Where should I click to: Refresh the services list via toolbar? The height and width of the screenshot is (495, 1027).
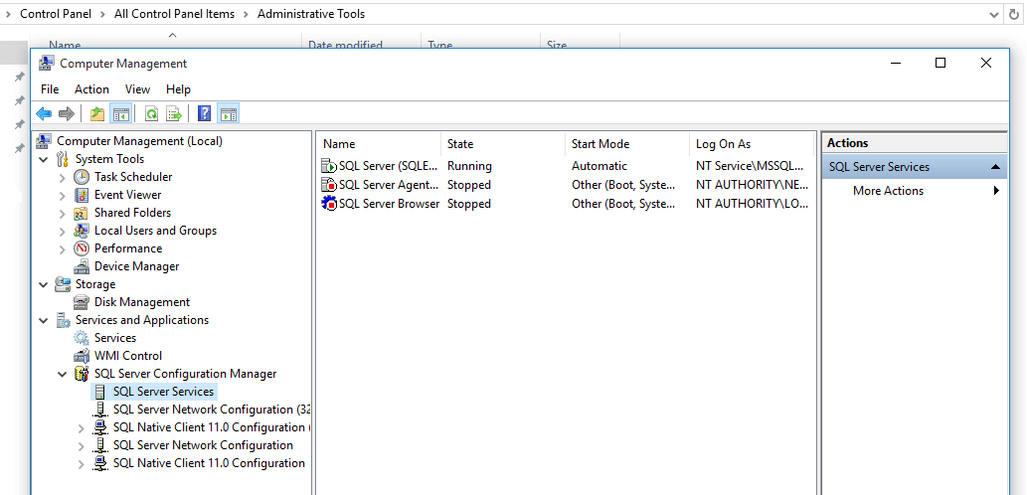point(151,114)
